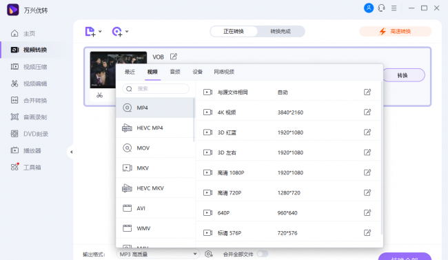Edit the 高清 1080P preset settings

coord(367,172)
